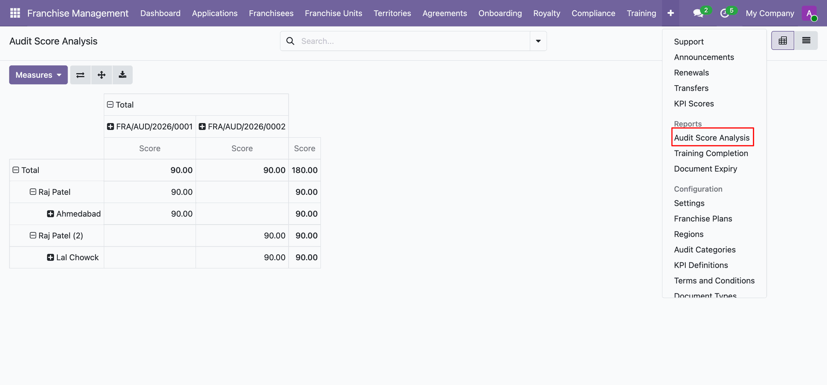The width and height of the screenshot is (827, 385).
Task: Open the Training menu
Action: (641, 13)
